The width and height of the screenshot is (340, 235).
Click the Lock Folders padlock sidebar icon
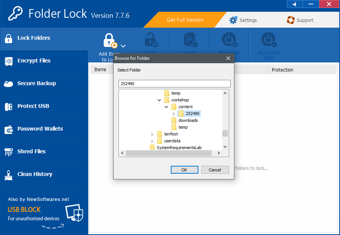tap(8, 39)
